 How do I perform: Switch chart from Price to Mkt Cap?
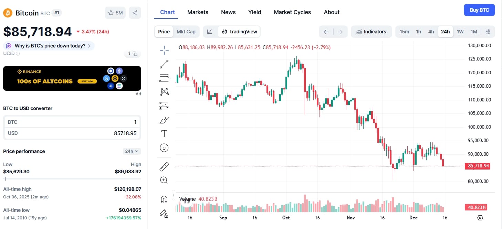click(186, 31)
